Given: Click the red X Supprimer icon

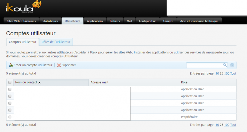Looking at the screenshot, I should click(x=59, y=65).
